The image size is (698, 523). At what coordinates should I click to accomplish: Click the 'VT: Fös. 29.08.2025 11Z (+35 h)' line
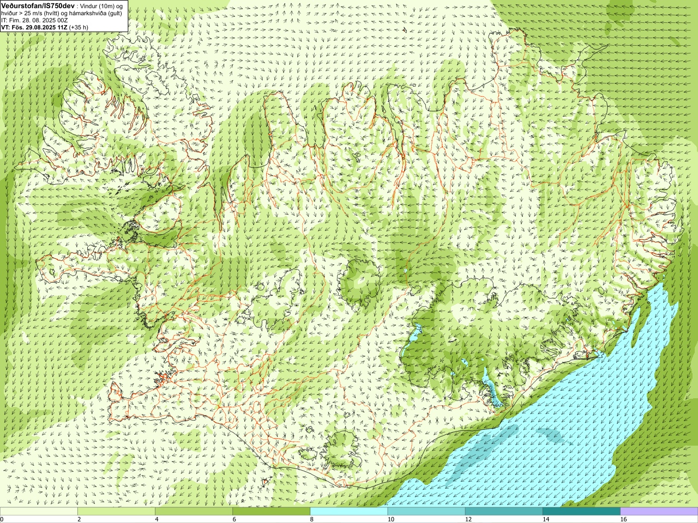(45, 27)
